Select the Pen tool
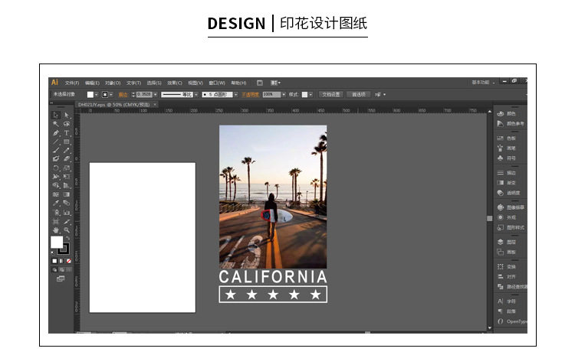This screenshot has height=355, width=575. coord(56,132)
